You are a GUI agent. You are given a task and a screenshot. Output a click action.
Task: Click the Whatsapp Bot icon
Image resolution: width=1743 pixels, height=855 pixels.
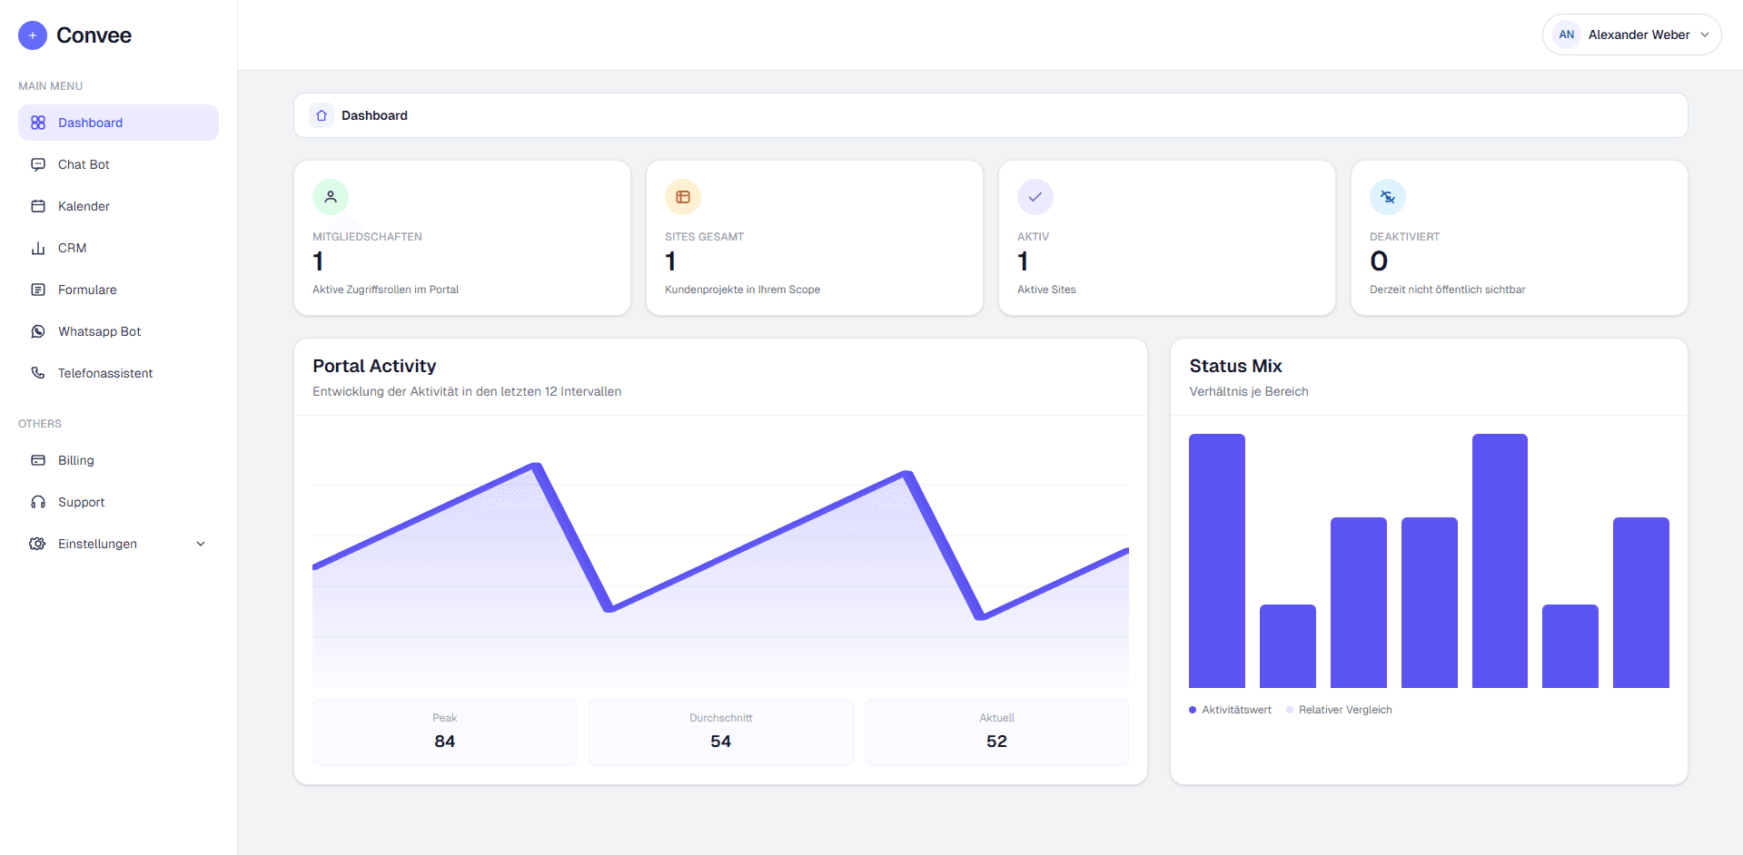[38, 331]
